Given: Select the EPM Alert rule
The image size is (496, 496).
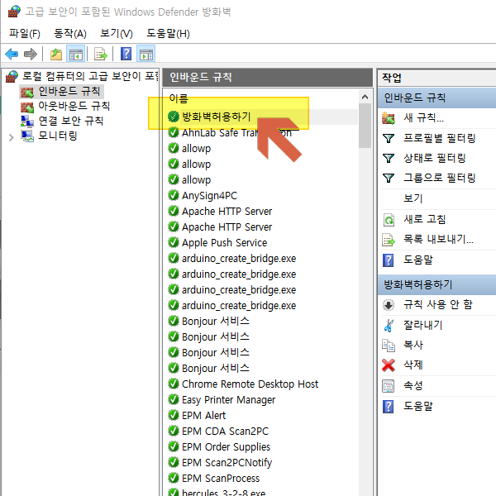Looking at the screenshot, I should point(203,415).
